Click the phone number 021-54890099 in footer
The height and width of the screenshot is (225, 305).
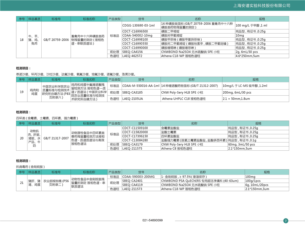pyautogui.click(x=152, y=220)
